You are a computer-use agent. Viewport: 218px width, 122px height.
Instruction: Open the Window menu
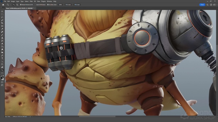click(49, 1)
